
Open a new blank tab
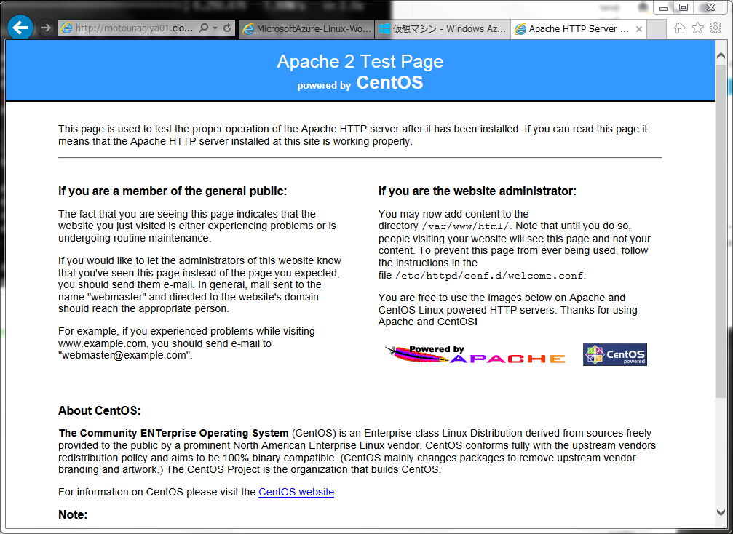[657, 28]
